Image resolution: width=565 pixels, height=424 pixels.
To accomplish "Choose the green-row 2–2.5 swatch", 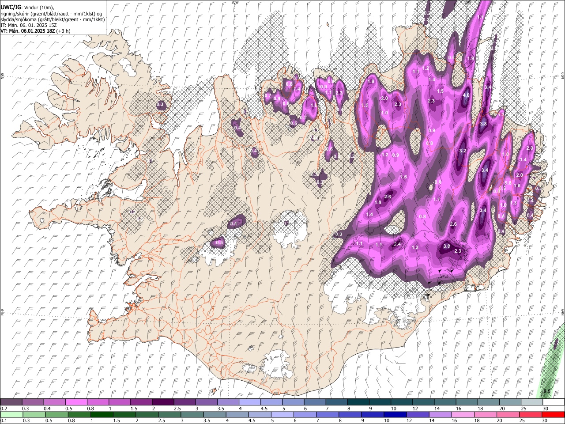I will [147, 415].
